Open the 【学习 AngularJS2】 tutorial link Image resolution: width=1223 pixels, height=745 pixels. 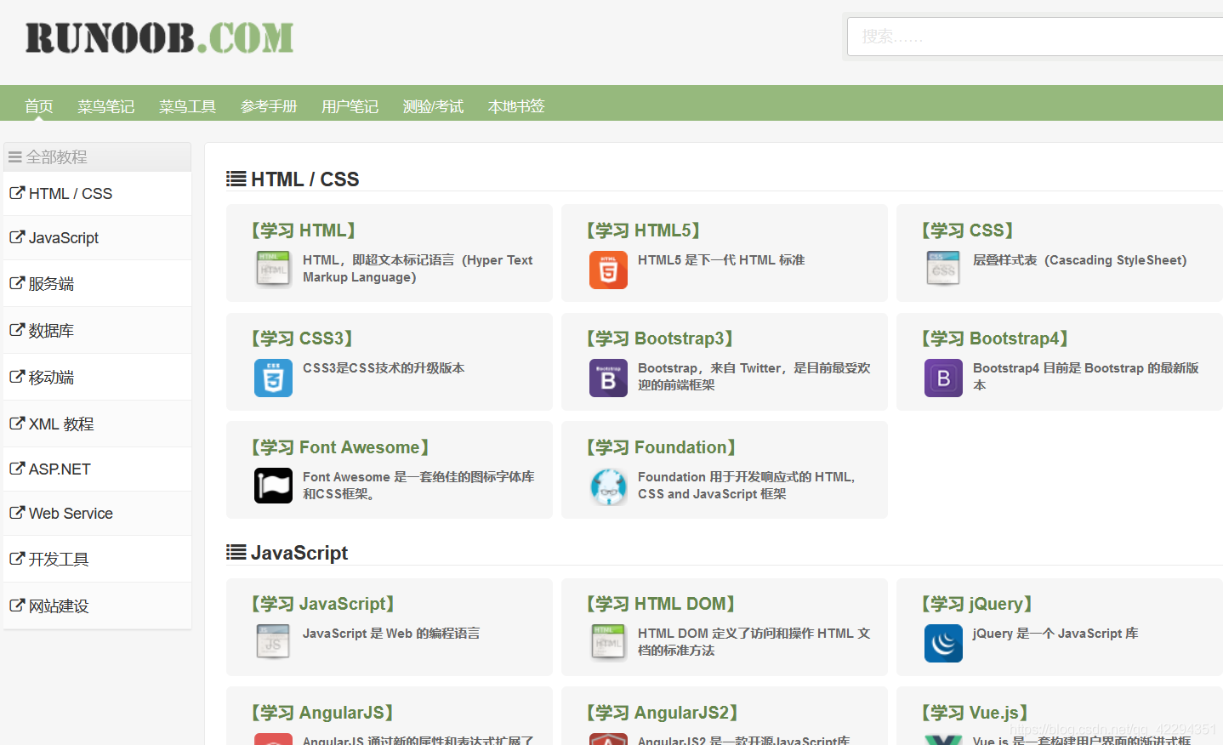coord(662,713)
